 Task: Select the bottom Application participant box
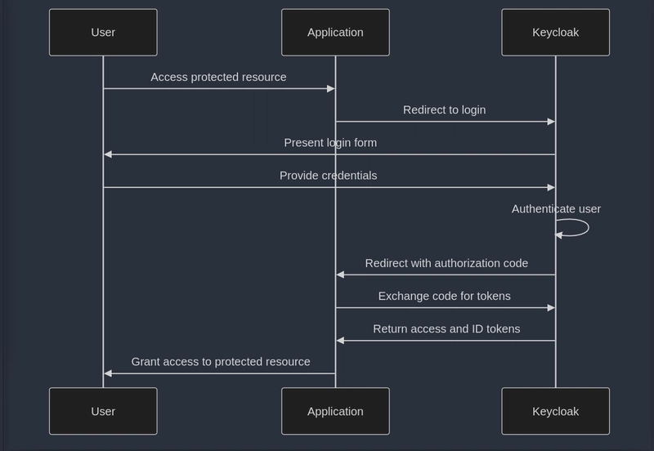click(335, 412)
